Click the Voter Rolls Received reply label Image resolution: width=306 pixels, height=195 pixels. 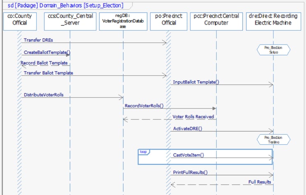(193, 117)
